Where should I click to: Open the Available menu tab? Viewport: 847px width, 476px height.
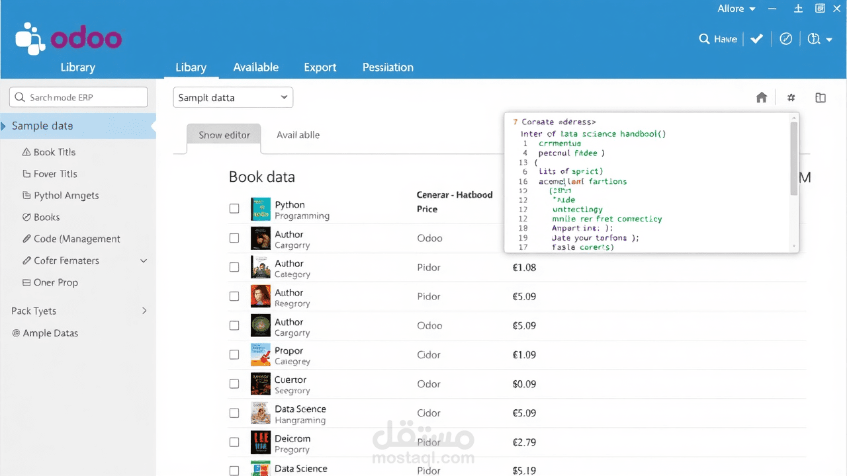click(256, 67)
